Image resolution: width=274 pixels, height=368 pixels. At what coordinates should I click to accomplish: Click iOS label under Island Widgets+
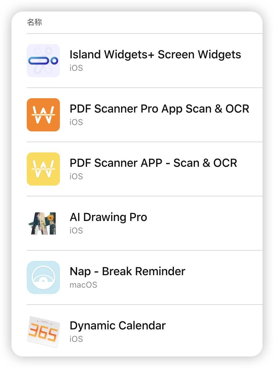click(x=76, y=68)
